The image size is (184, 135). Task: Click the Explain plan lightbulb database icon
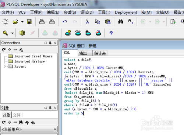68,33
